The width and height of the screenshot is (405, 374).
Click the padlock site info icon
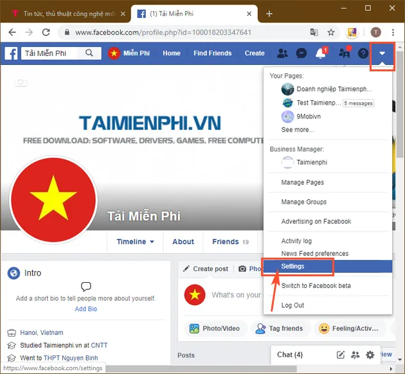pos(67,32)
